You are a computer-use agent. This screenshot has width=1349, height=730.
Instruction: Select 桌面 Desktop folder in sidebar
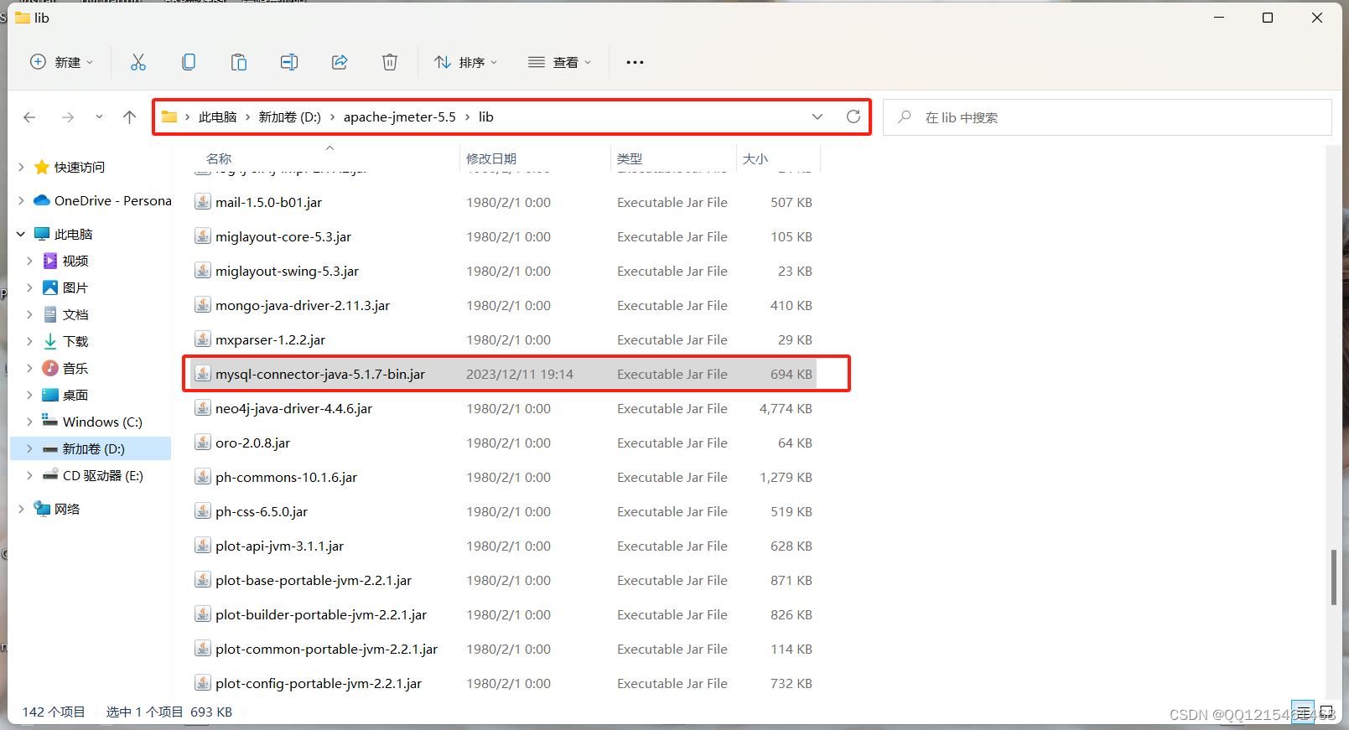point(65,395)
